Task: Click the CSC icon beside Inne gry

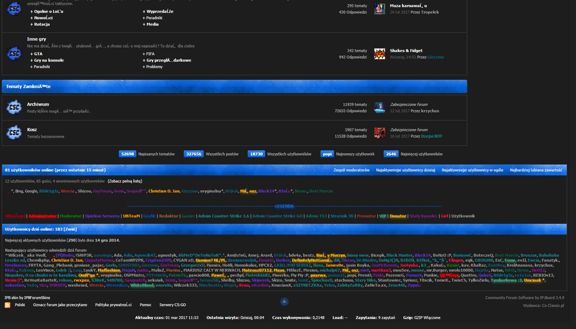Action: 14,53
